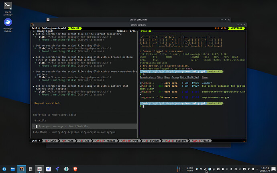
Task: Click the VERTICAL layout indicator in Zellij
Action: [236, 28]
